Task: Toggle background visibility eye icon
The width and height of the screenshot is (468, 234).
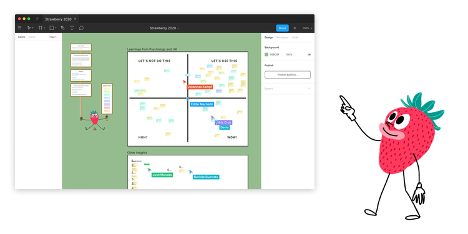Action: (309, 55)
